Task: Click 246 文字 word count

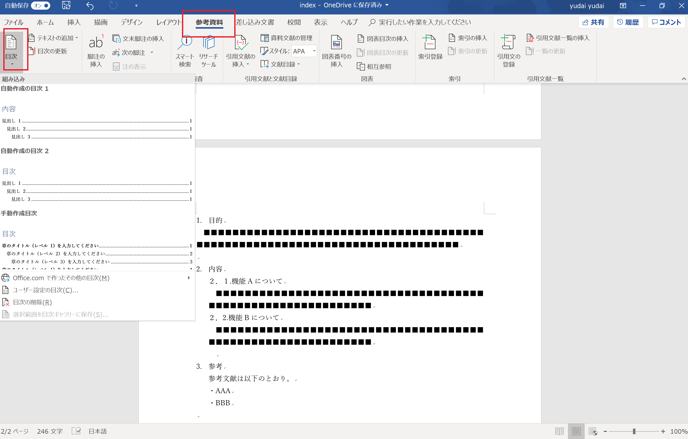Action: [x=50, y=431]
